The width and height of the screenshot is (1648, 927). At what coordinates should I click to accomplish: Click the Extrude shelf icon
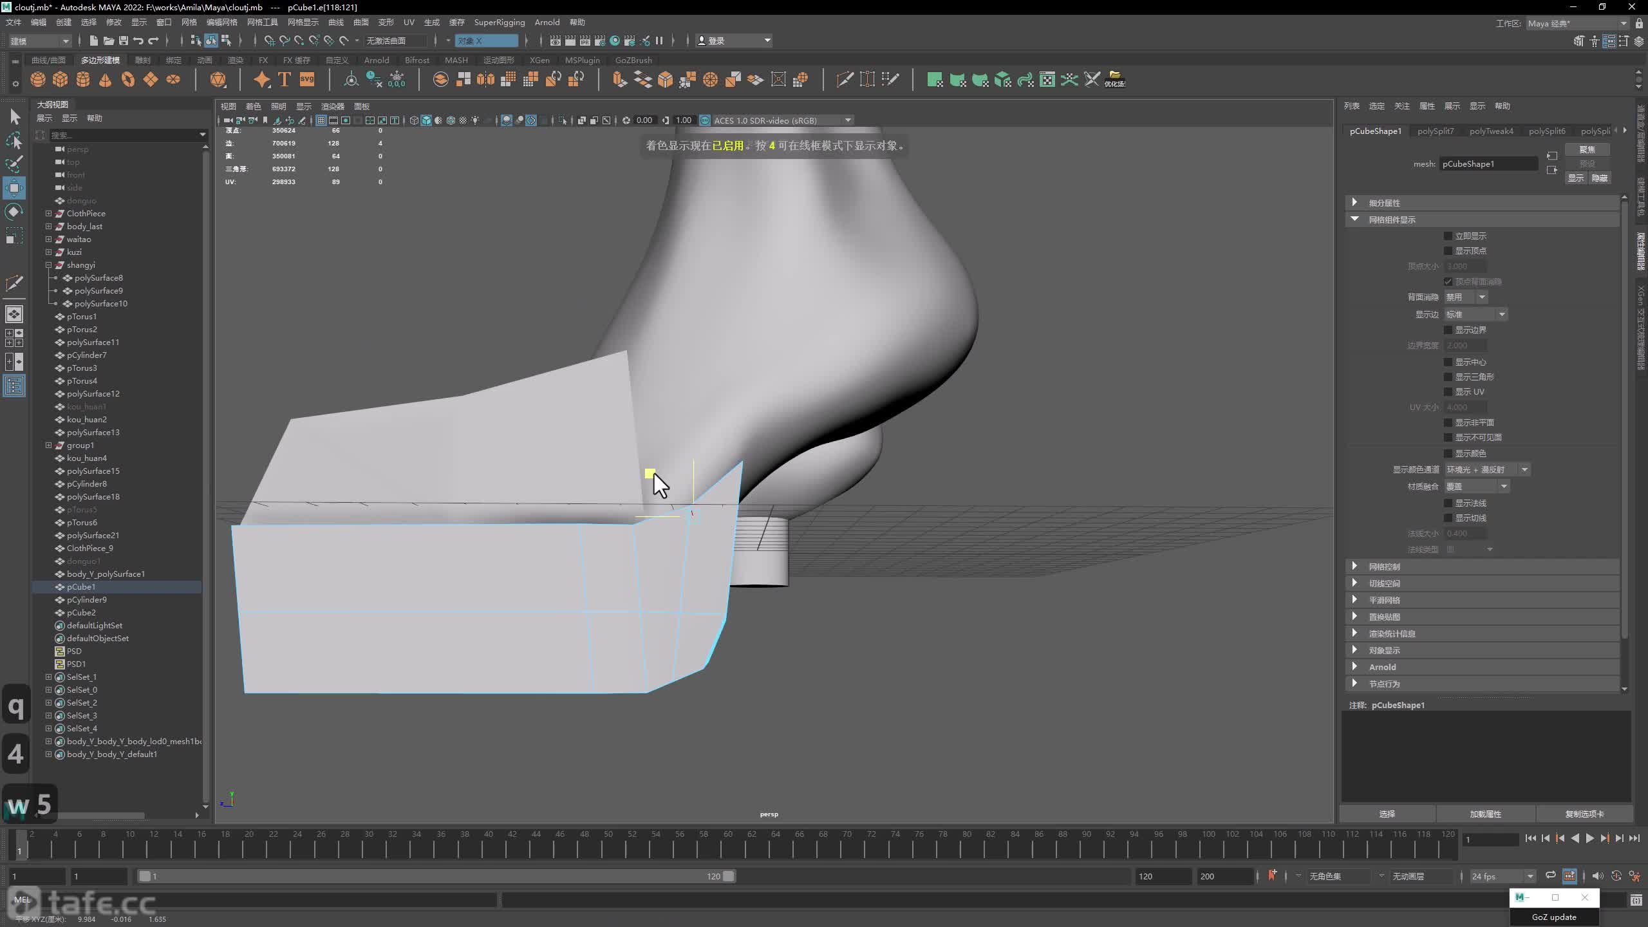[x=619, y=80]
